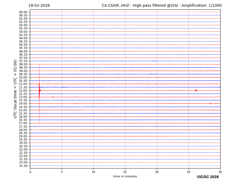250x187 pixels.
Task: Click the small red burst on the 13:00 trace
Action: (53, 97)
